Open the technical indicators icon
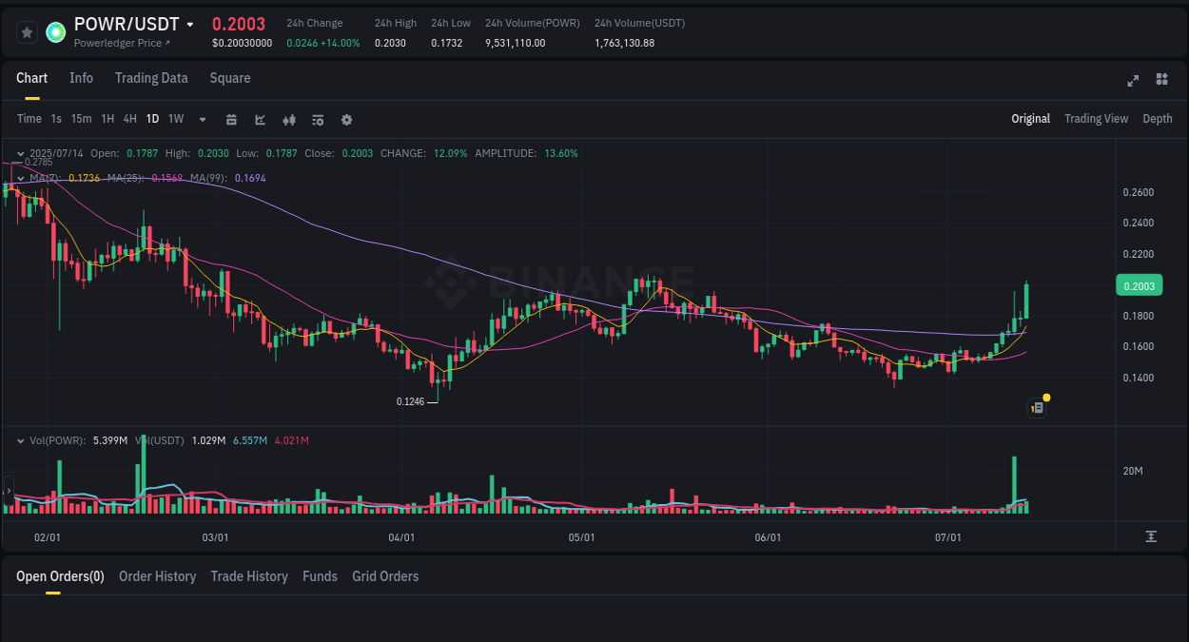 [317, 120]
